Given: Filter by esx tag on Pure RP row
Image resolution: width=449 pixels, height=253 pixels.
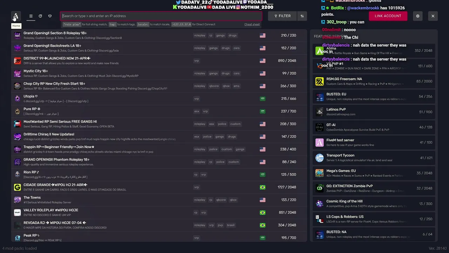Looking at the screenshot, I should tap(197, 111).
